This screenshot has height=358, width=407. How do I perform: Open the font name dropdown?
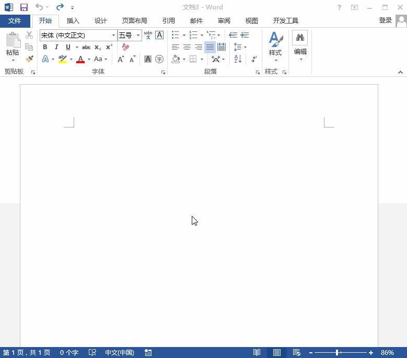pyautogui.click(x=113, y=36)
